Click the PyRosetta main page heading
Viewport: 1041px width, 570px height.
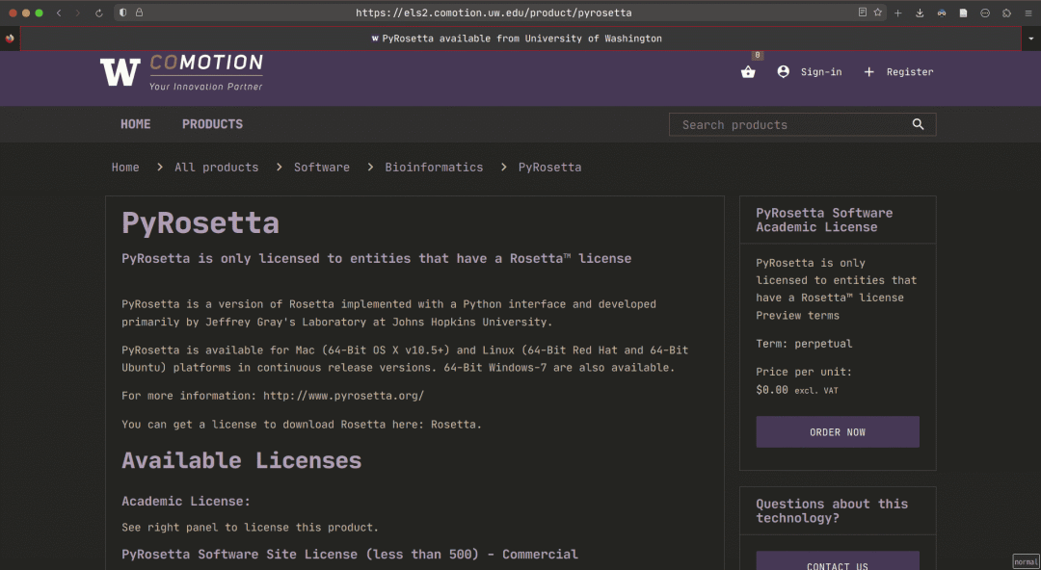(200, 223)
